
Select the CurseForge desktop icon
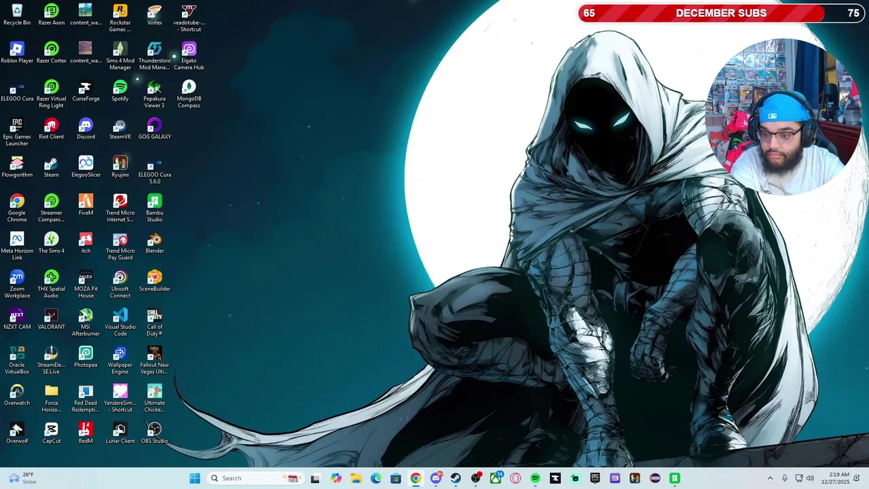pyautogui.click(x=86, y=91)
